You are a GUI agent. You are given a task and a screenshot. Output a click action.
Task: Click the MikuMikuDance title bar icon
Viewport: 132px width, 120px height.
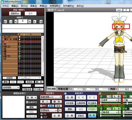point(2,1)
